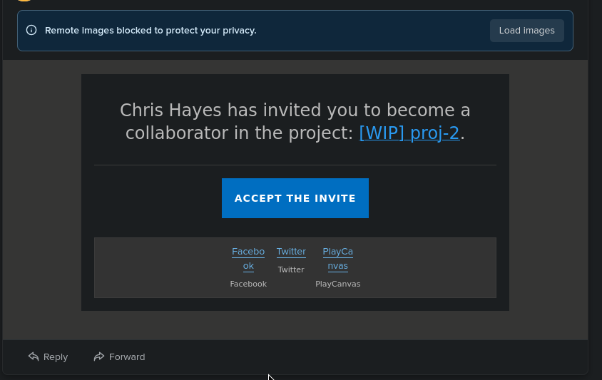Load the blocked remote images
The width and height of the screenshot is (602, 380).
pos(526,31)
